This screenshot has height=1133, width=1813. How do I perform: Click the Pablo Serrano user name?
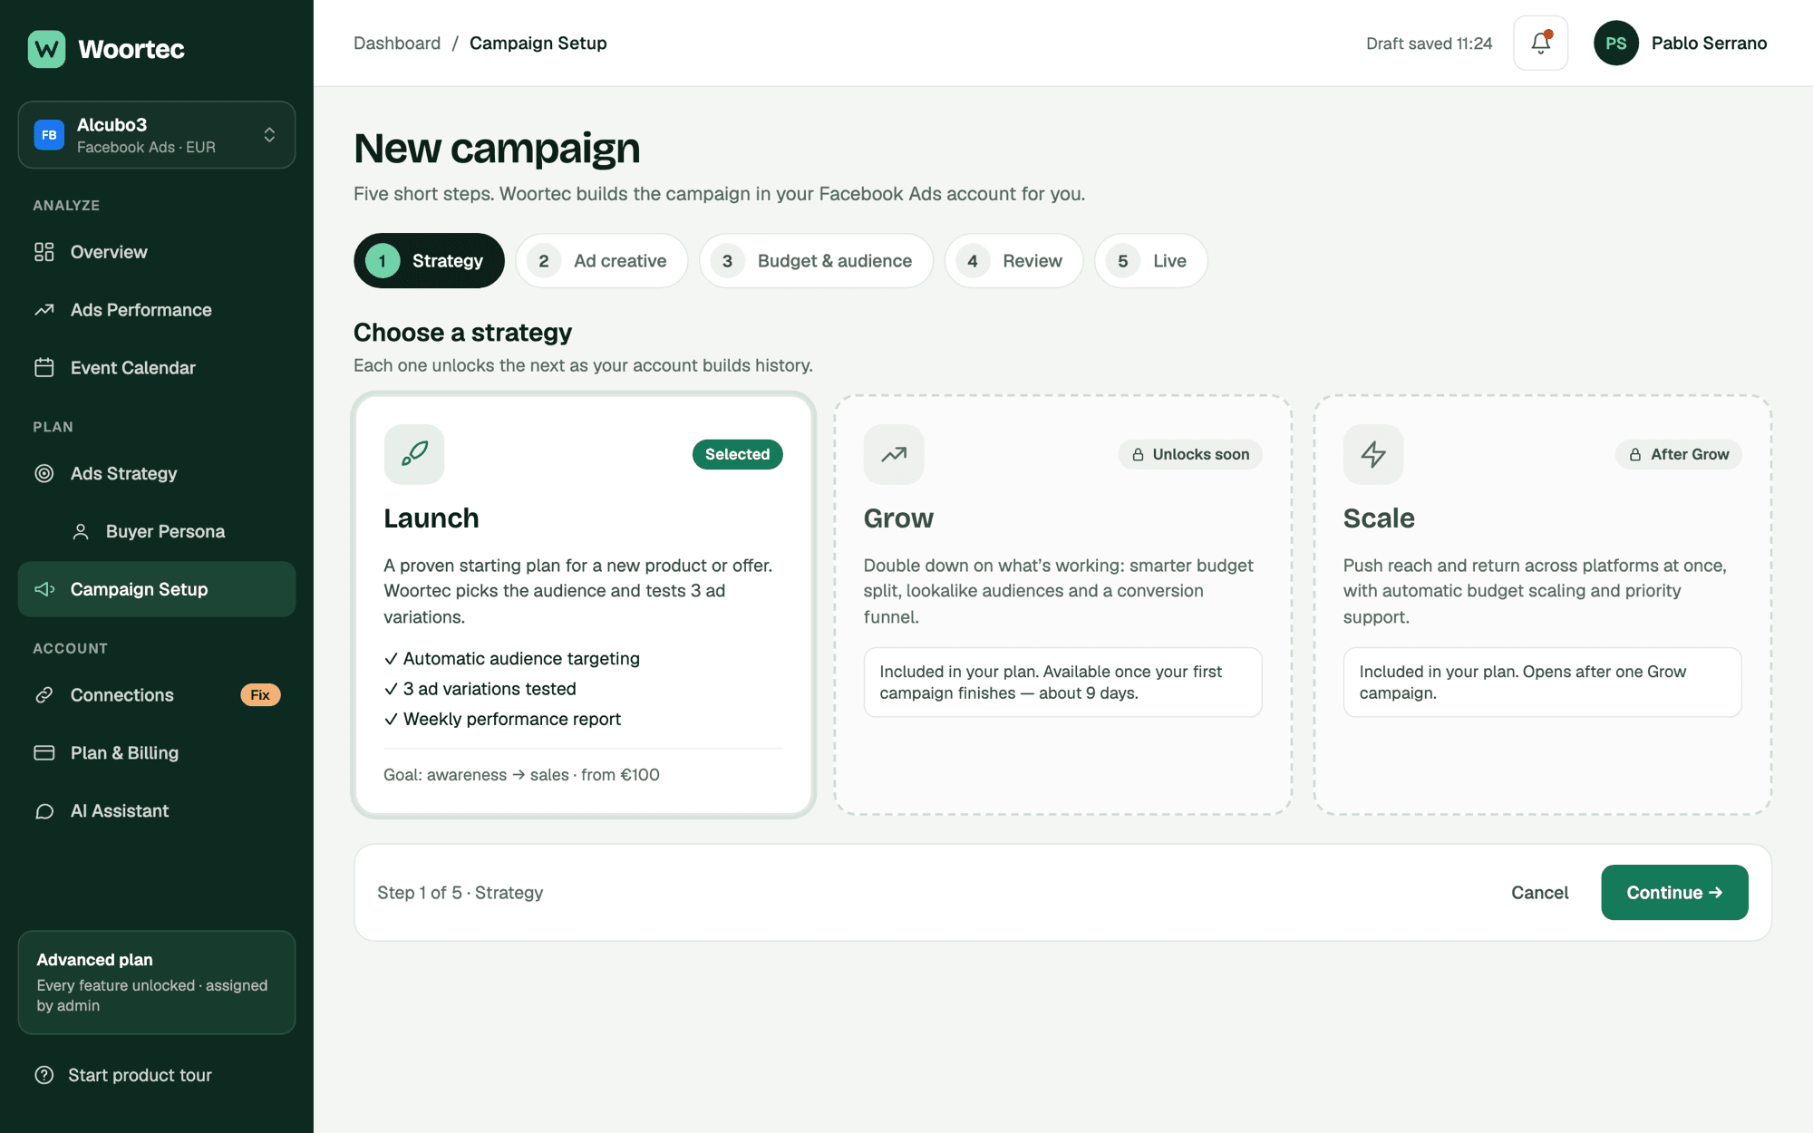[1709, 43]
